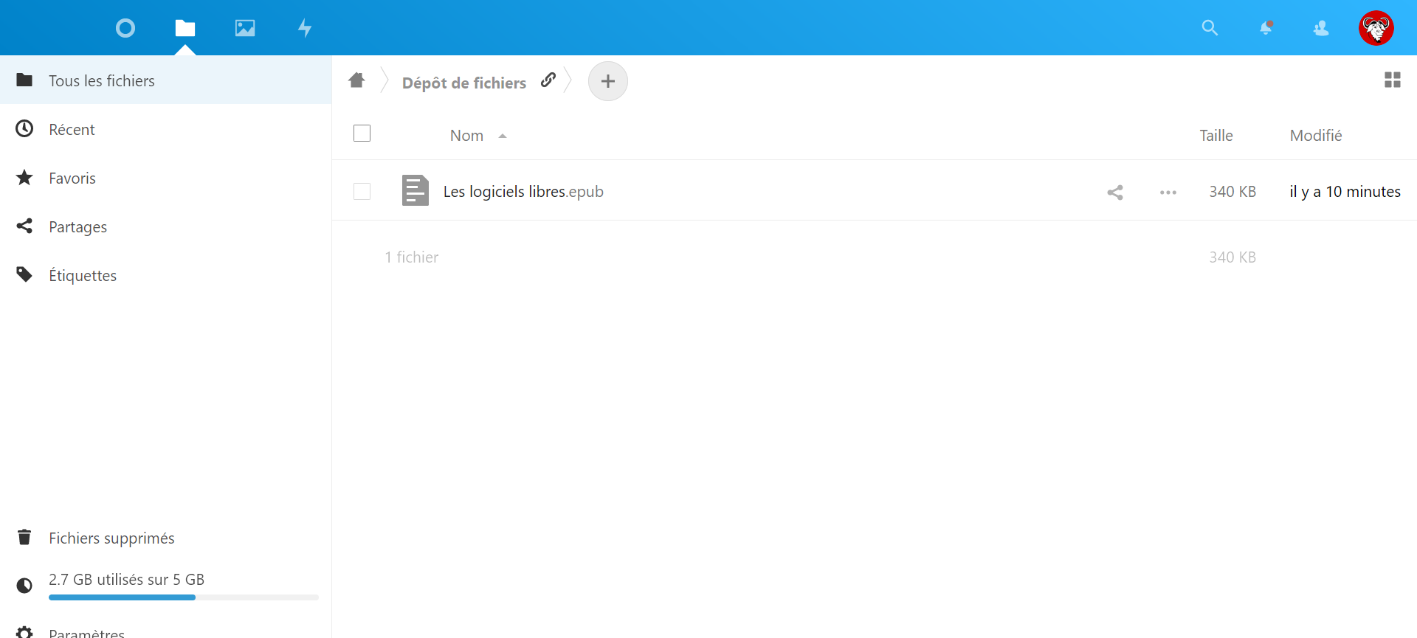Tick the select all files checkbox
Viewport: 1417px width, 638px height.
pos(362,134)
